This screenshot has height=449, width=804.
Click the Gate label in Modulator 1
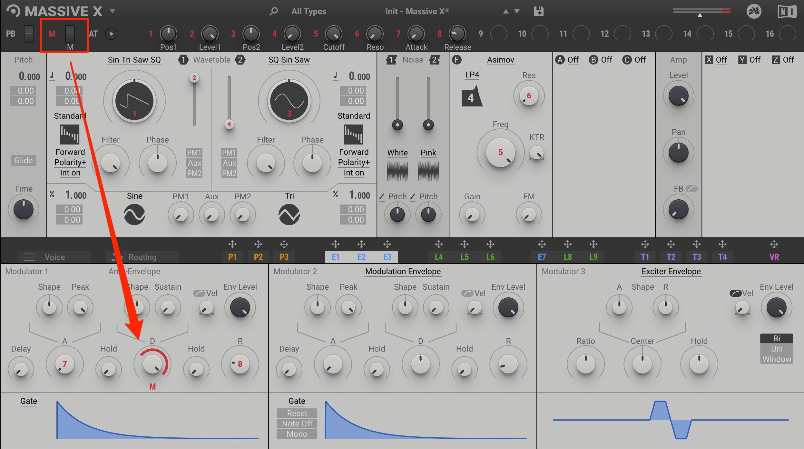pyautogui.click(x=29, y=401)
